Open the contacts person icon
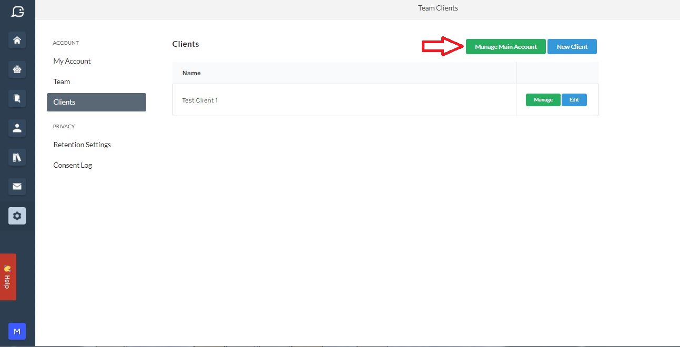680x347 pixels. [x=17, y=127]
